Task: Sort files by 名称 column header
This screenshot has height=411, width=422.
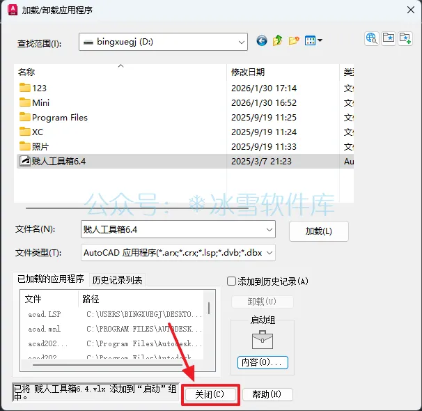Action: (120, 72)
